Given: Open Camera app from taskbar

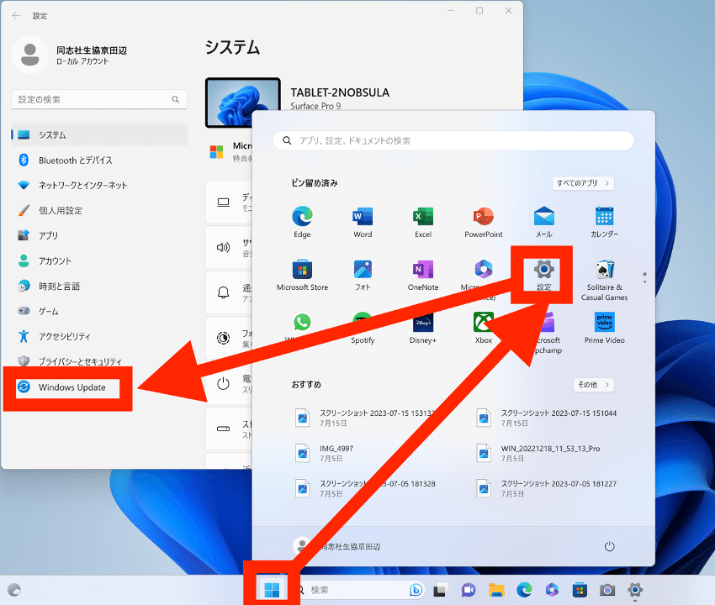Looking at the screenshot, I should point(607,590).
